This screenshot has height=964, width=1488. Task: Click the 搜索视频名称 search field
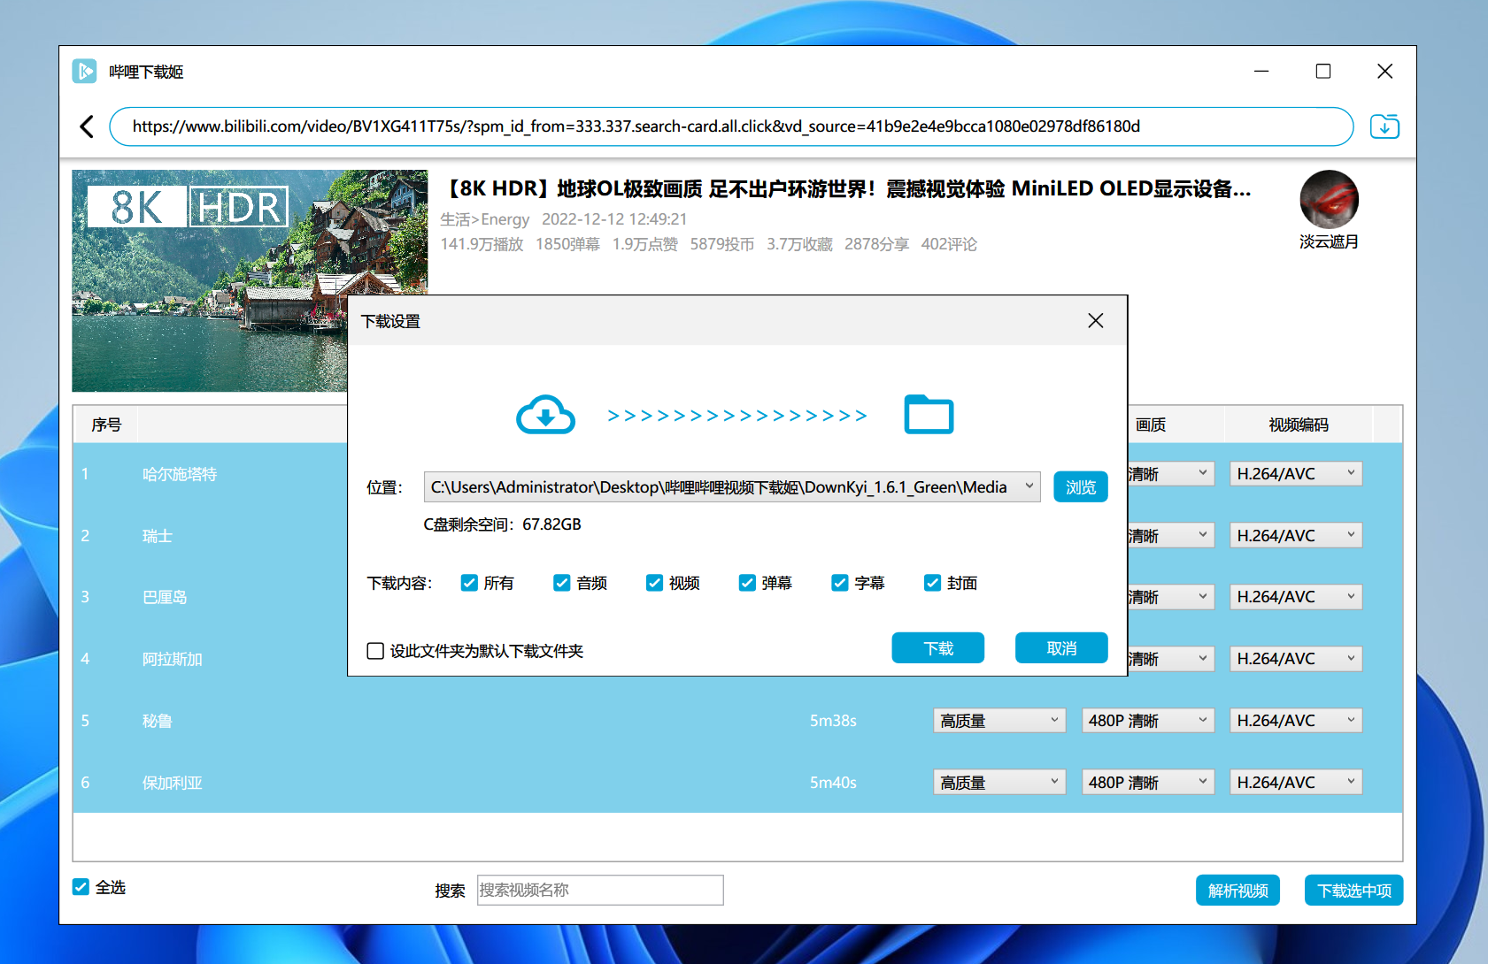tap(600, 890)
